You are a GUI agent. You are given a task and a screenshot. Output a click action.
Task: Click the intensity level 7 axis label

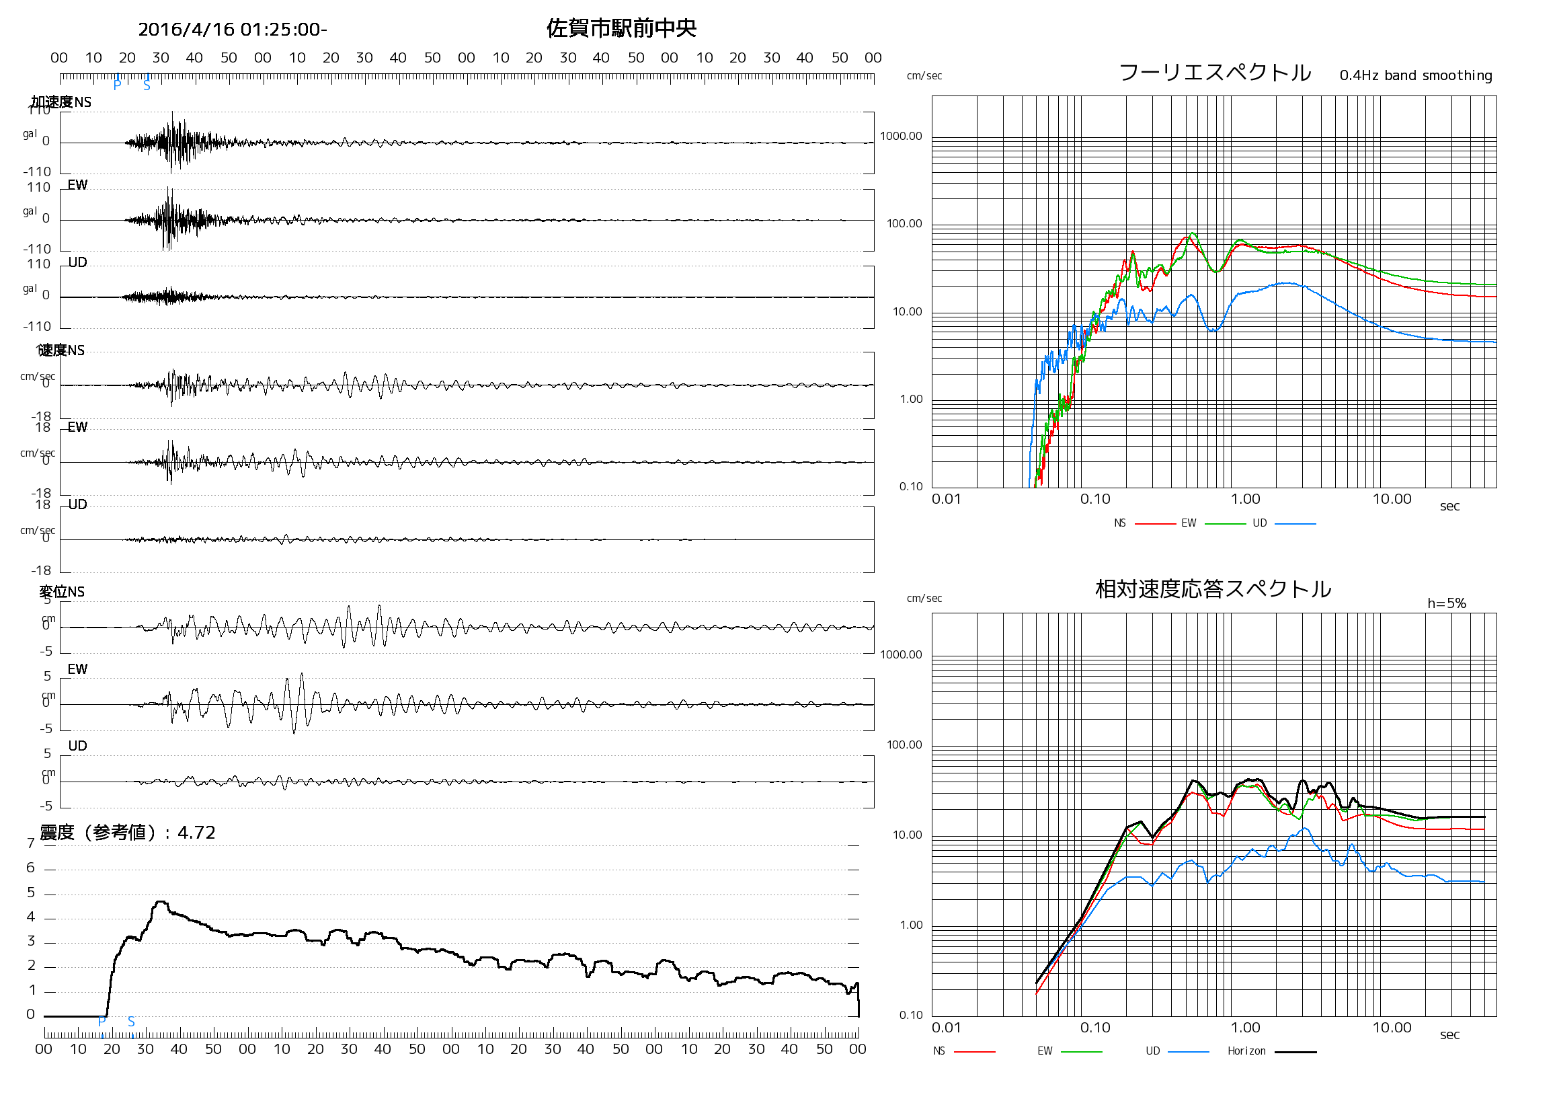coord(30,843)
